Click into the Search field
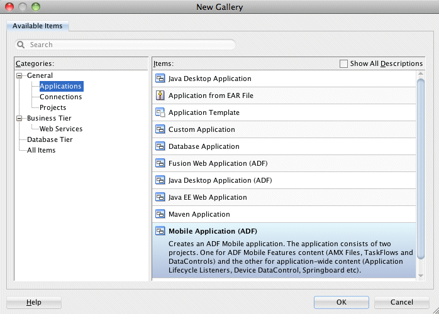This screenshot has width=439, height=314. click(x=129, y=45)
